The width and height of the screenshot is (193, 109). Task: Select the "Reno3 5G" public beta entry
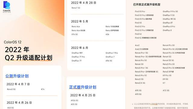(x=11, y=89)
